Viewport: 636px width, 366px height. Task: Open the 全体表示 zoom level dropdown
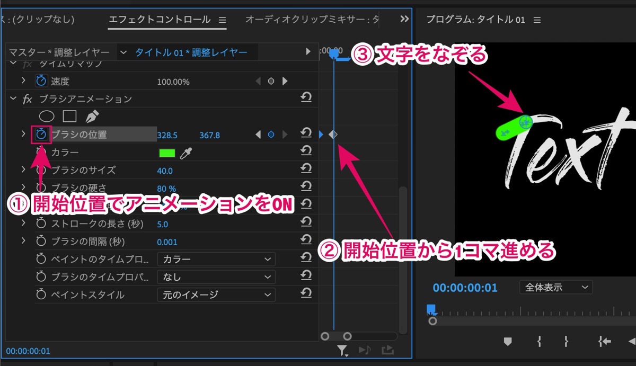556,288
